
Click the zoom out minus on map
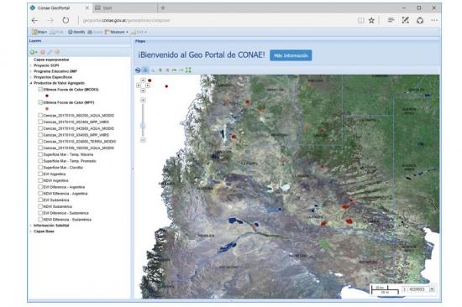coord(143,140)
